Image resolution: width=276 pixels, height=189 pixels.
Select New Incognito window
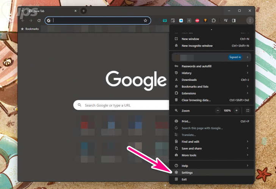[x=212, y=46]
